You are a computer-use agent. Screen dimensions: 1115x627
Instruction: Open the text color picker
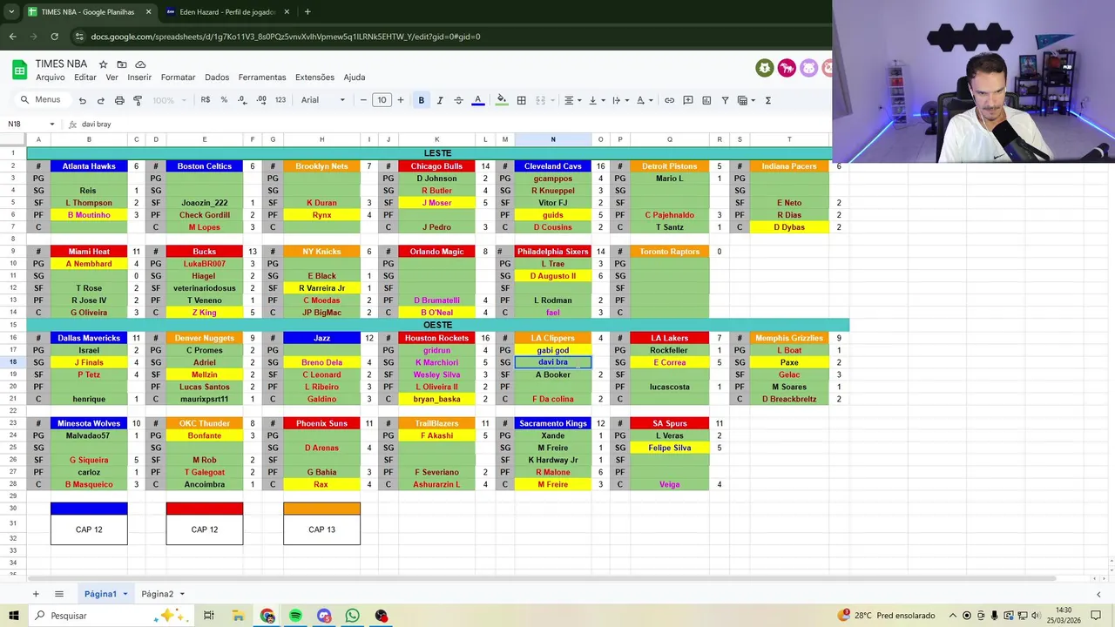coord(477,100)
